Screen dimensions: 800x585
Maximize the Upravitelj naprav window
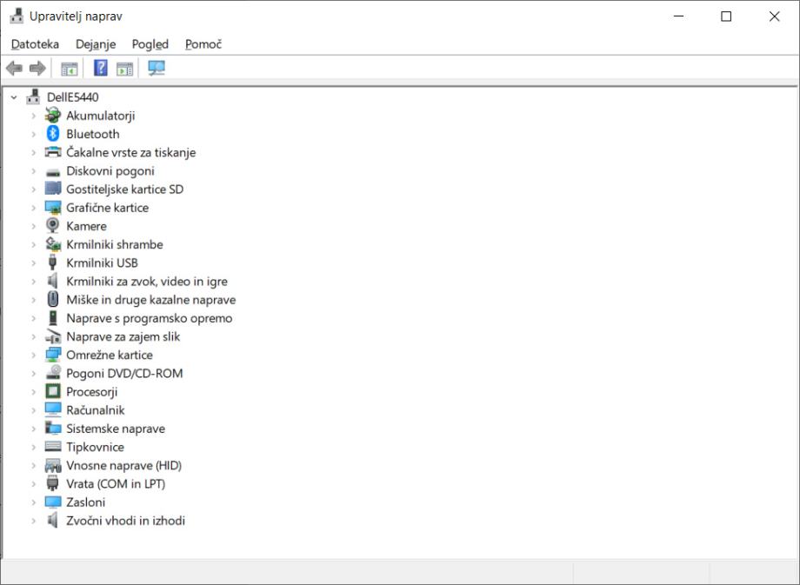point(726,17)
